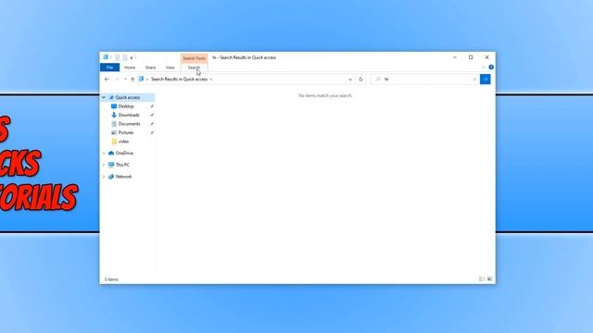The height and width of the screenshot is (333, 593).
Task: Select Network in navigation pane
Action: [x=123, y=177]
